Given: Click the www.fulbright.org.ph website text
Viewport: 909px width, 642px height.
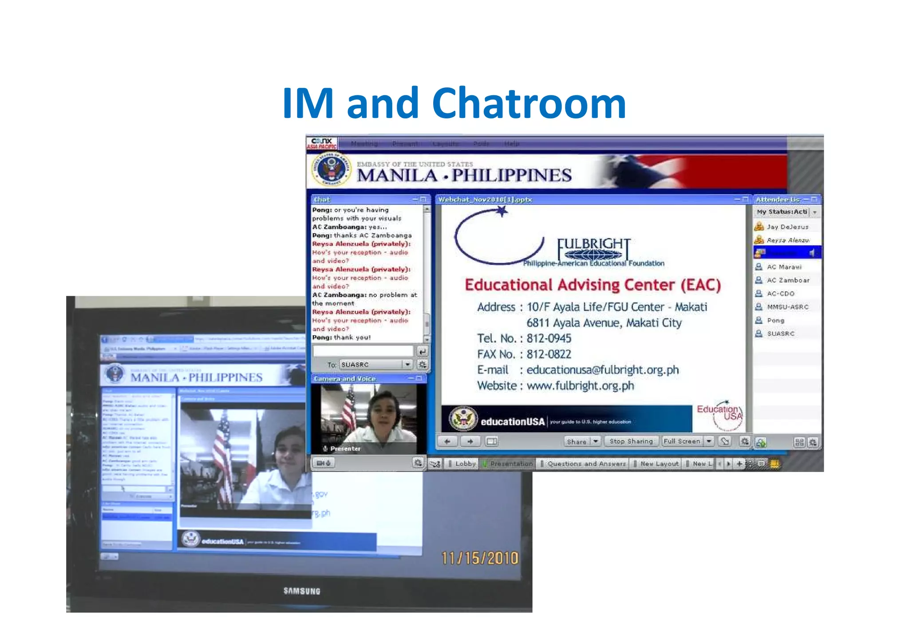Looking at the screenshot, I should 580,386.
